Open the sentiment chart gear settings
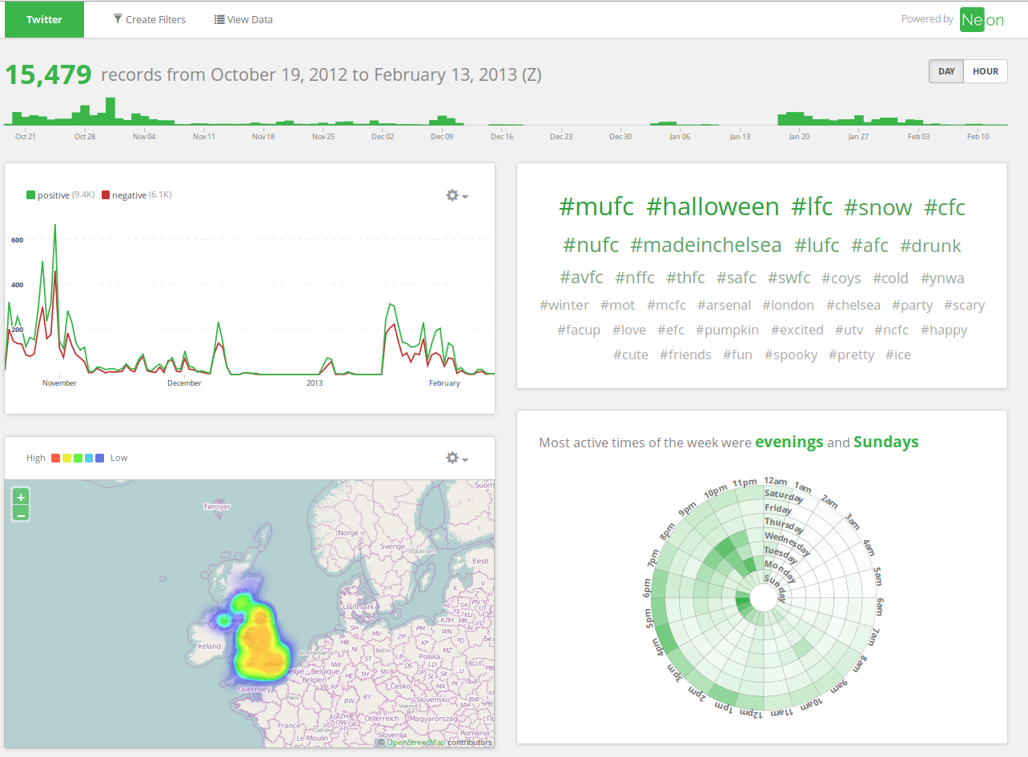 coord(452,195)
